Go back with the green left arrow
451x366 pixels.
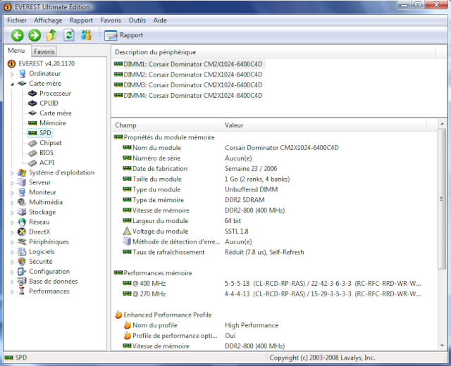pos(17,35)
